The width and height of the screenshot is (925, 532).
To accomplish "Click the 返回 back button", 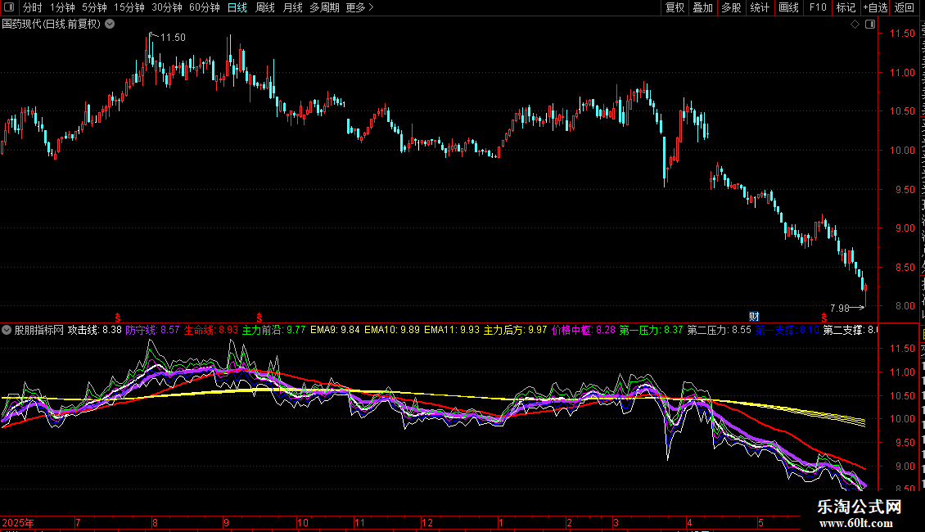I will point(904,7).
